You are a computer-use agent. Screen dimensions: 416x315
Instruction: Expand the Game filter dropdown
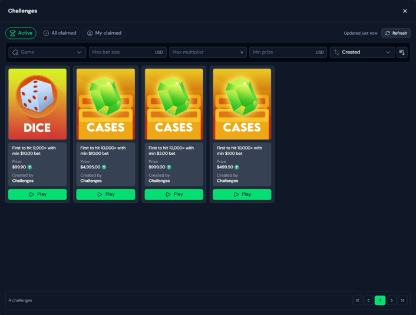[47, 52]
